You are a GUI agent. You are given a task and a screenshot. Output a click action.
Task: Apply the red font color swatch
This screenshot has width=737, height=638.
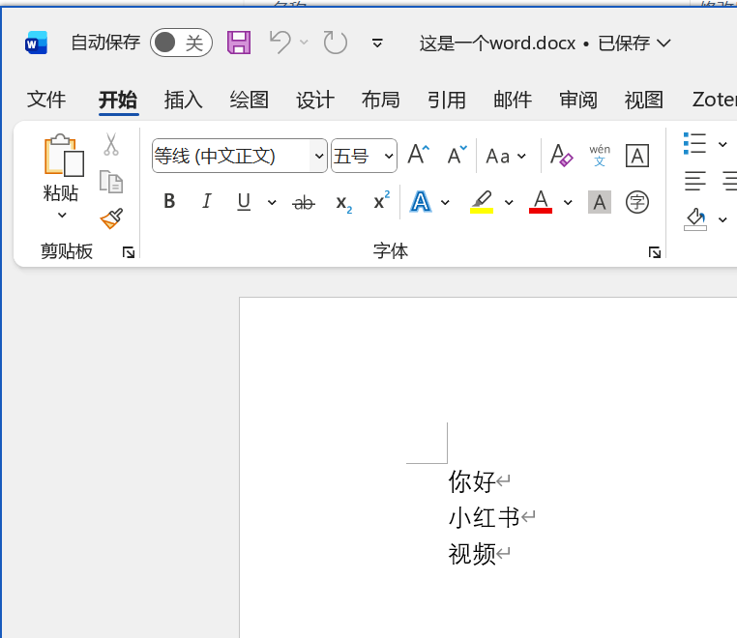(541, 202)
